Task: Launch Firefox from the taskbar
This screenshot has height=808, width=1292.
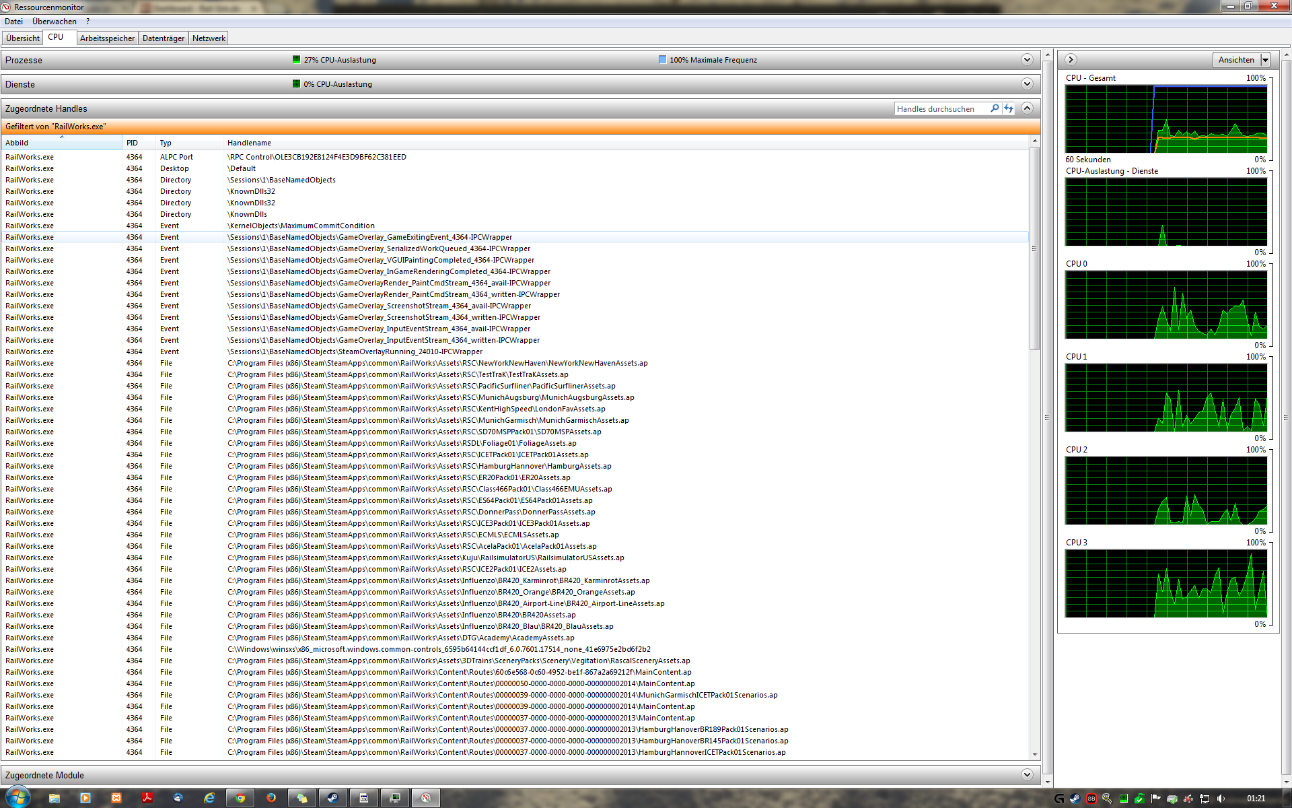Action: pyautogui.click(x=271, y=798)
